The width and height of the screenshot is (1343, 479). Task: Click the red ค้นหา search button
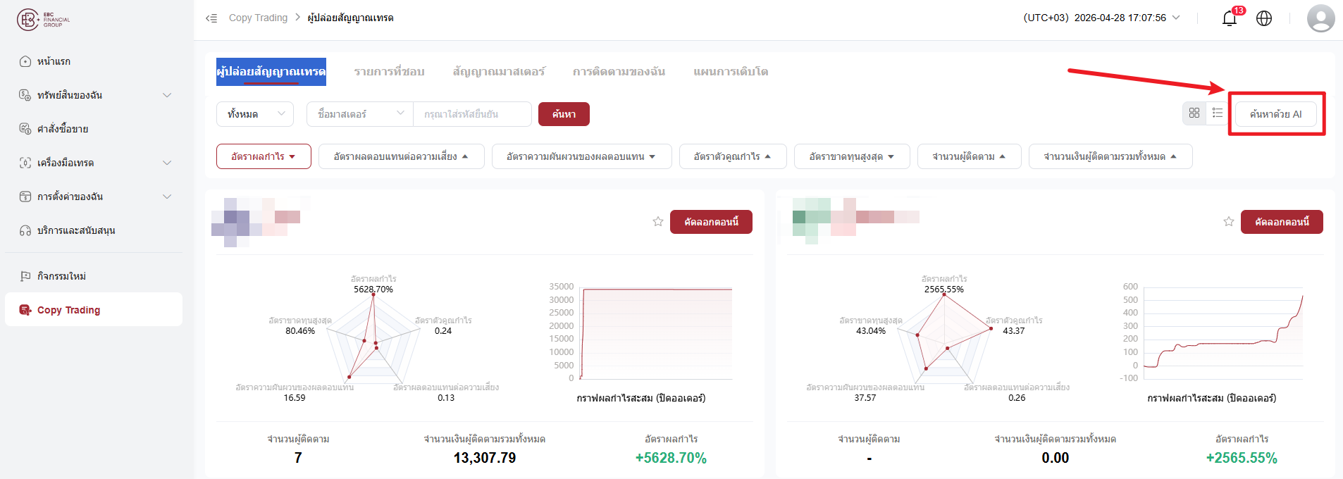tap(564, 114)
